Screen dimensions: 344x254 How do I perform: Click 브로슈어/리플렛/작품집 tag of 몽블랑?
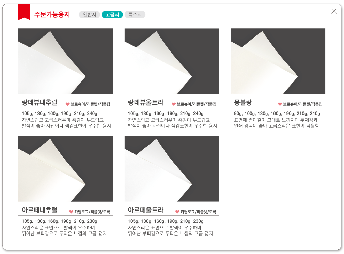303,104
